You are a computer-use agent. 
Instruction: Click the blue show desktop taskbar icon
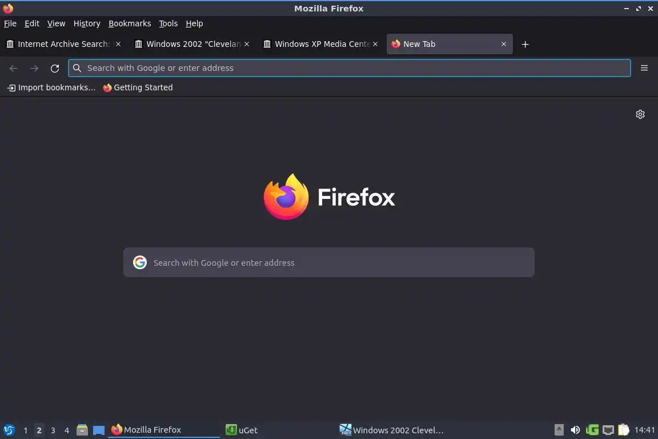pos(99,430)
